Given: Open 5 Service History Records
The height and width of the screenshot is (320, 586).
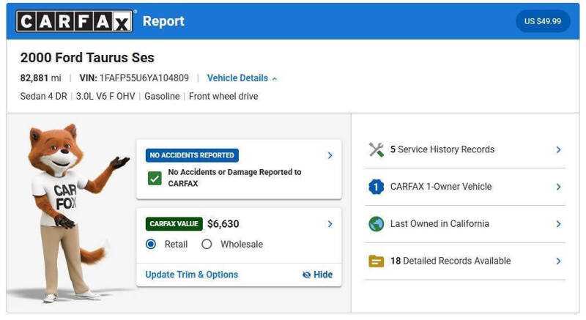Looking at the screenshot, I should tap(465, 149).
